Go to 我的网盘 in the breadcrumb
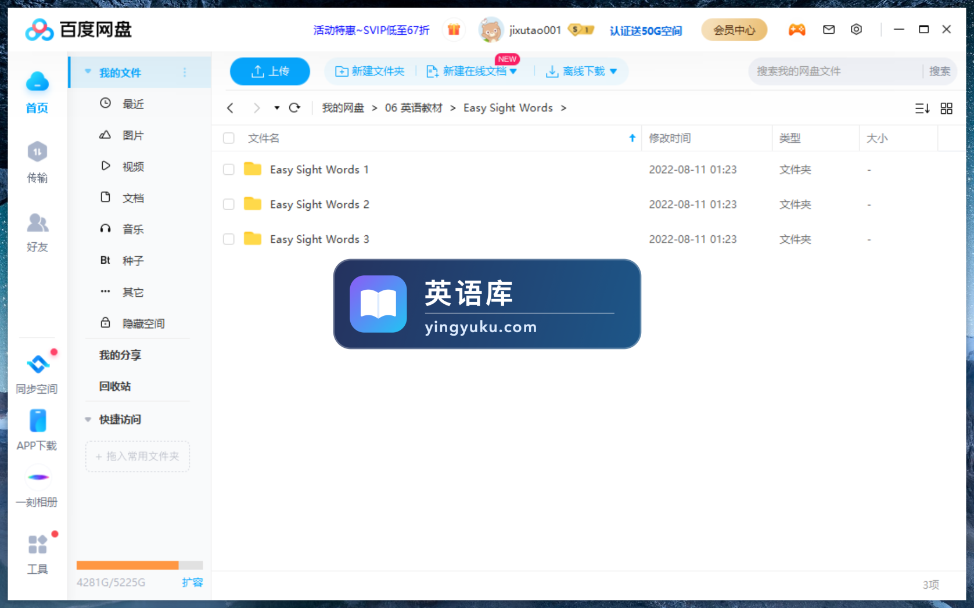Image resolution: width=974 pixels, height=608 pixels. click(343, 108)
